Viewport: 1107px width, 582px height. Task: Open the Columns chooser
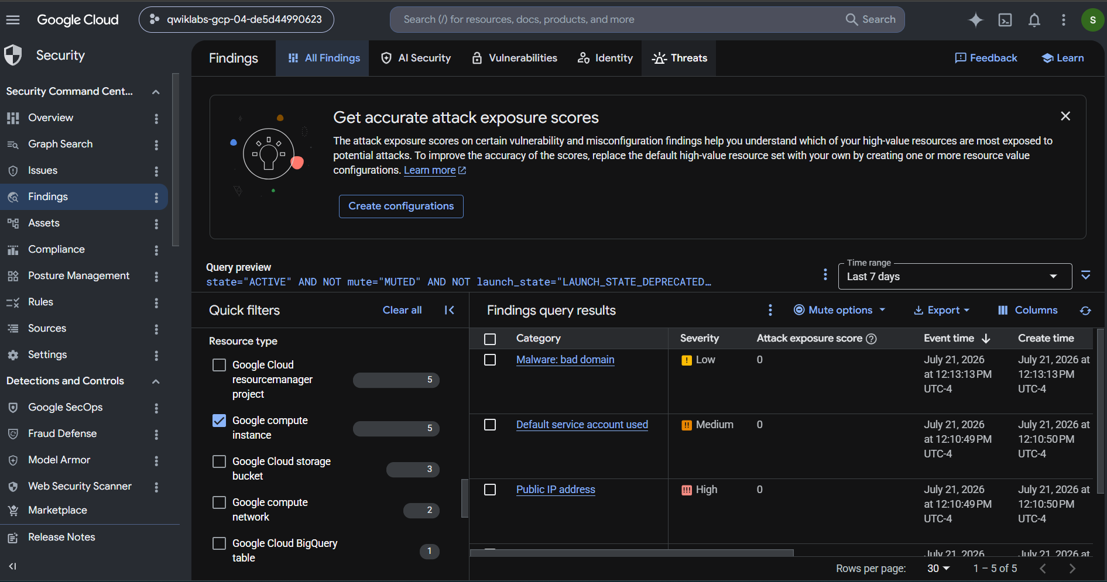coord(1028,310)
